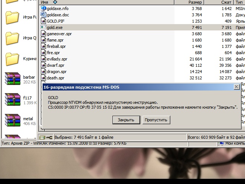The image size is (245, 184).
Task: Click the drive icon in WinRAR status bar
Action: (x=42, y=138)
